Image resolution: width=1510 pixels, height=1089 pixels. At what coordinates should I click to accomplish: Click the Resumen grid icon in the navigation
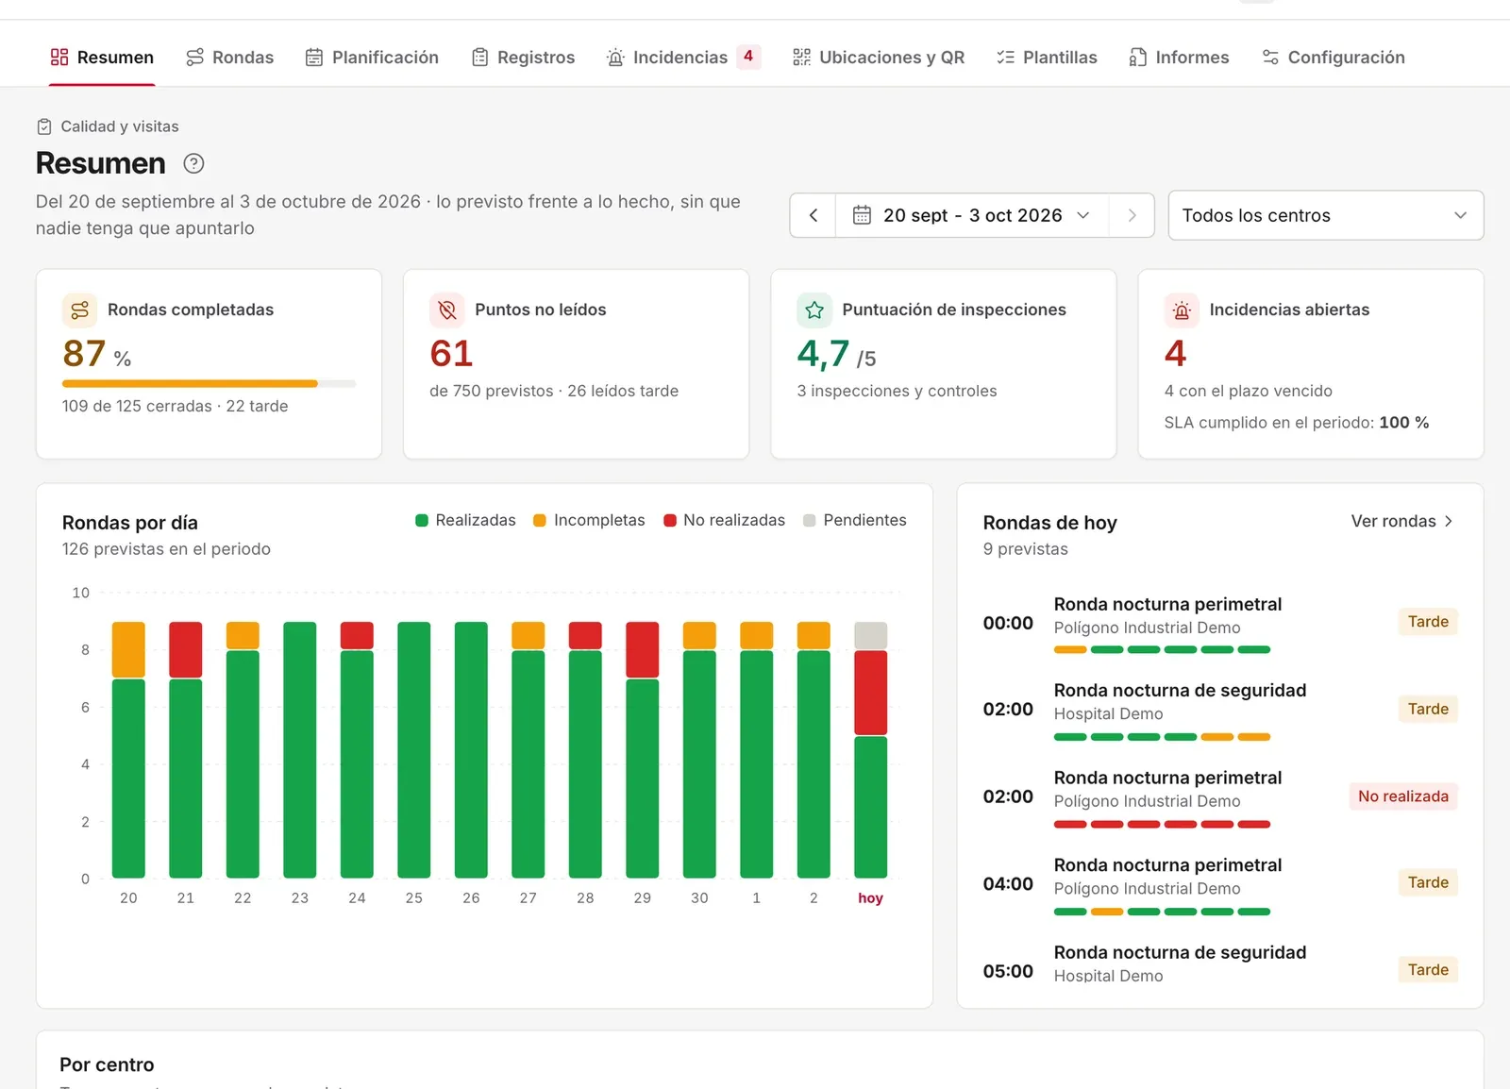click(x=59, y=58)
